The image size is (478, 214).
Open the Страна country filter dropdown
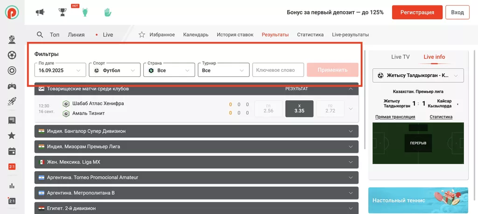coord(169,70)
